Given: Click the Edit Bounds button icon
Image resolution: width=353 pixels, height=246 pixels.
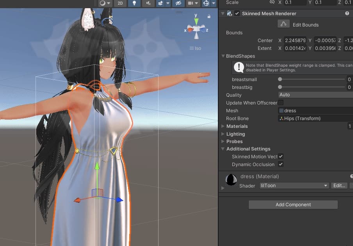Looking at the screenshot, I should [x=283, y=24].
